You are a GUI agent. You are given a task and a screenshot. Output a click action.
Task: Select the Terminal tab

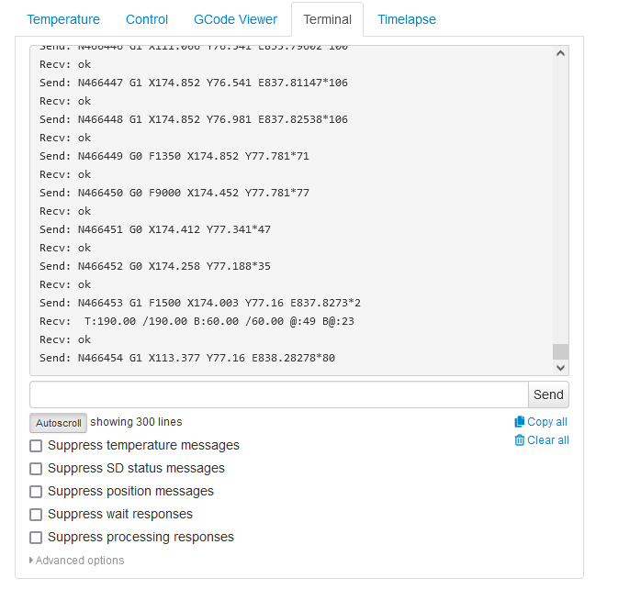click(327, 19)
